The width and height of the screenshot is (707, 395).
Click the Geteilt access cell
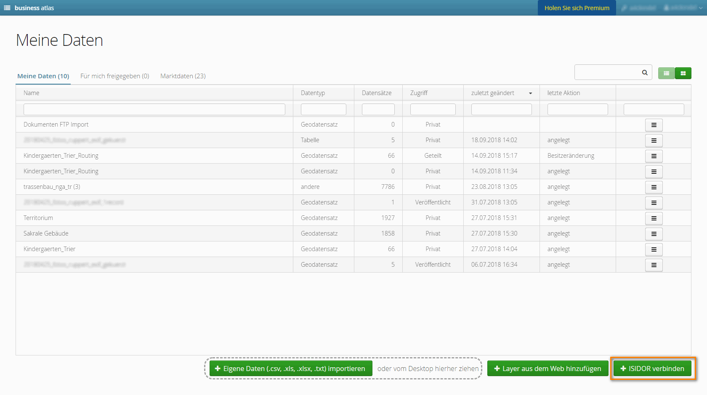pos(433,156)
